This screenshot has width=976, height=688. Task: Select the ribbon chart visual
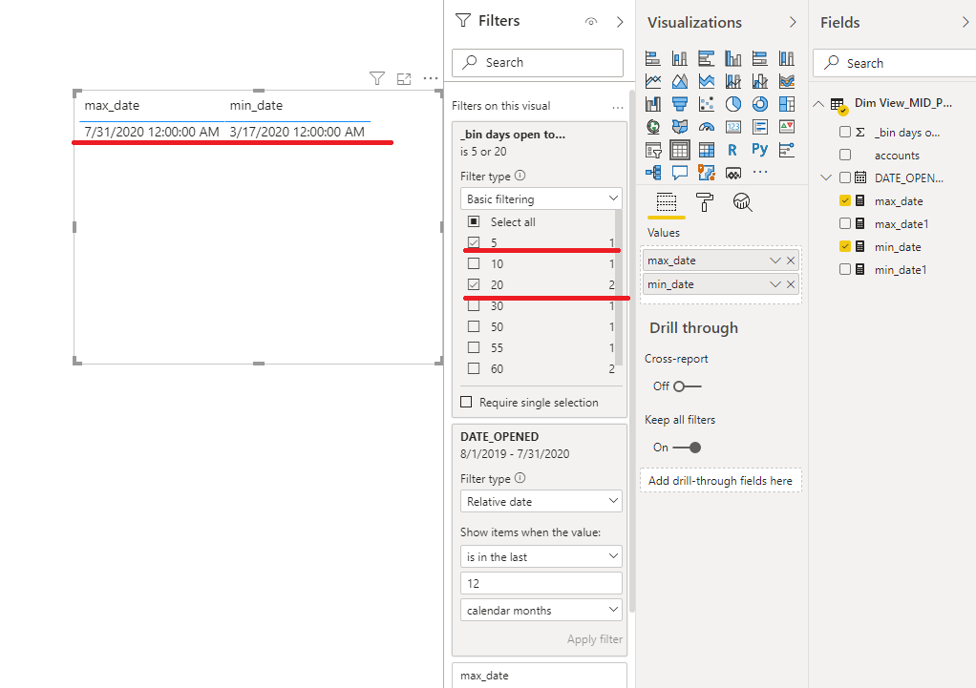(x=787, y=81)
